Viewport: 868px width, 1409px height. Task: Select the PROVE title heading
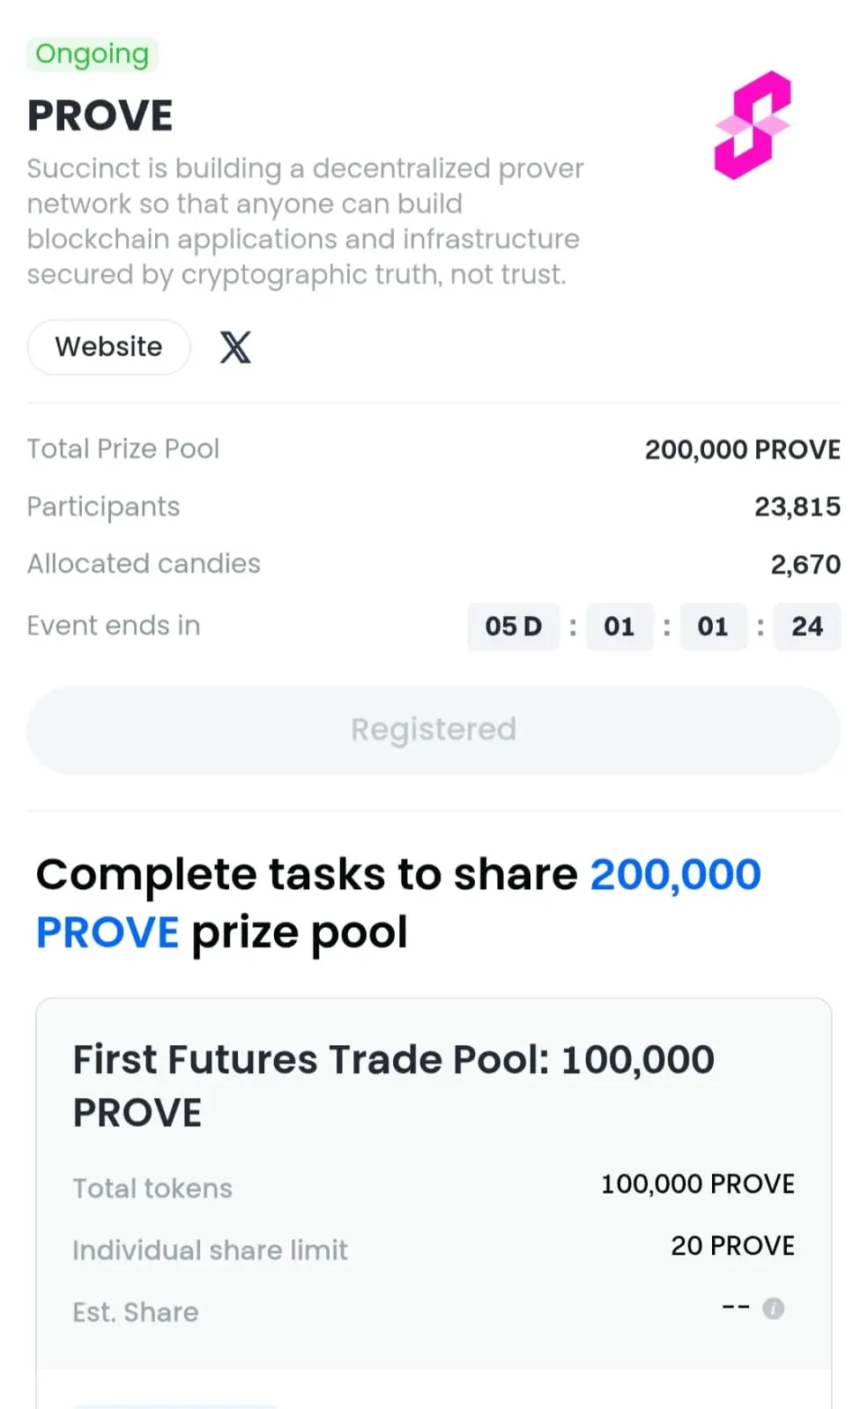tap(100, 115)
